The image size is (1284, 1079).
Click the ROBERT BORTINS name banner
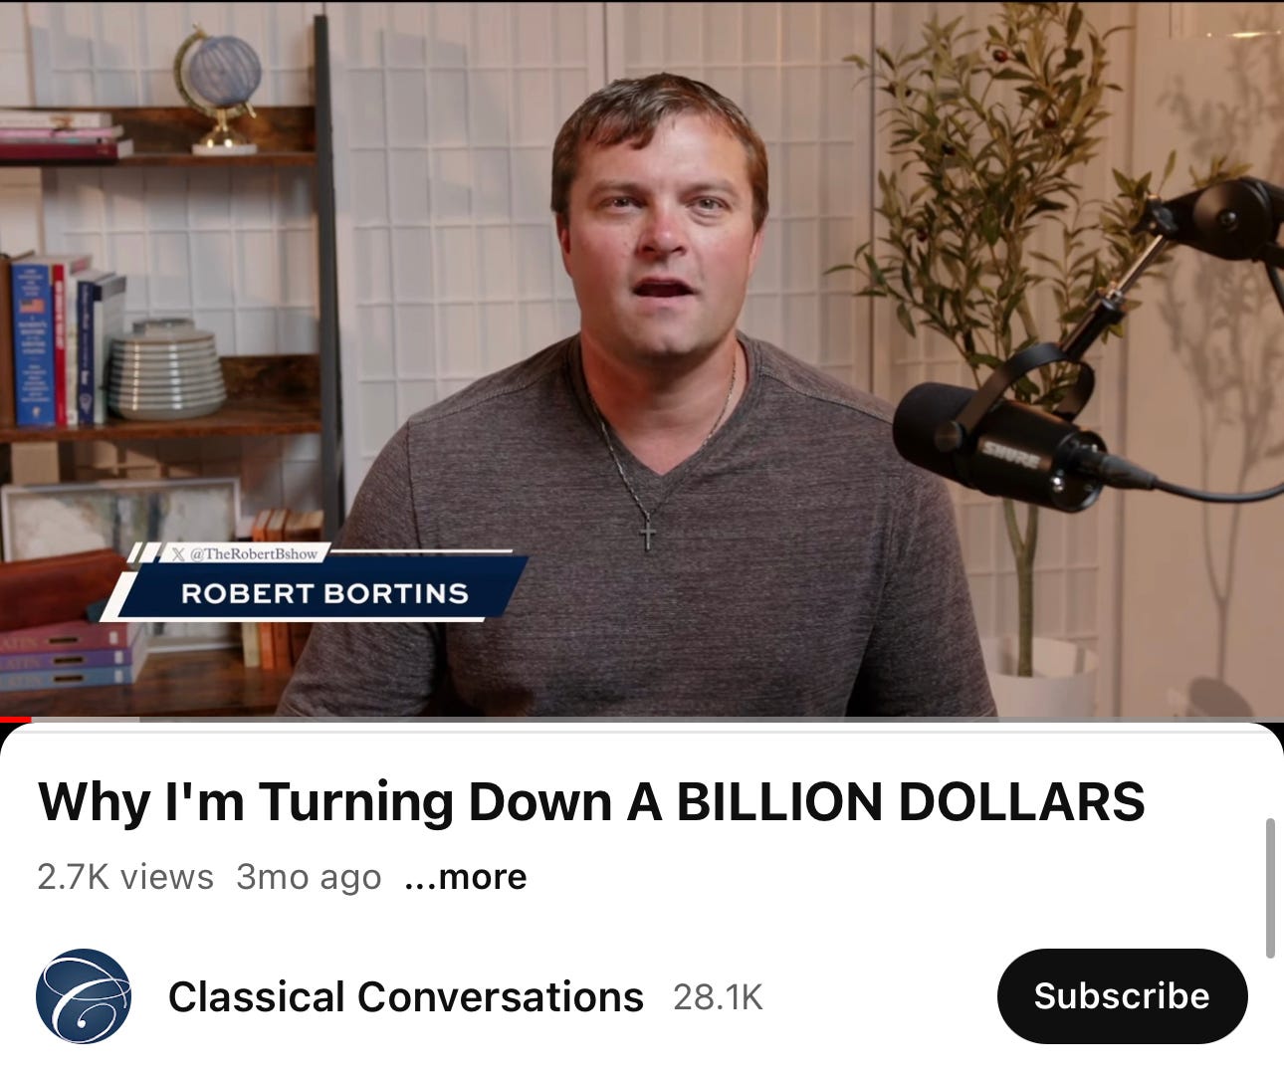click(x=324, y=593)
